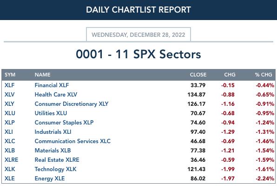
Task: Open Consumer Staples XLP link
Action: (64, 123)
